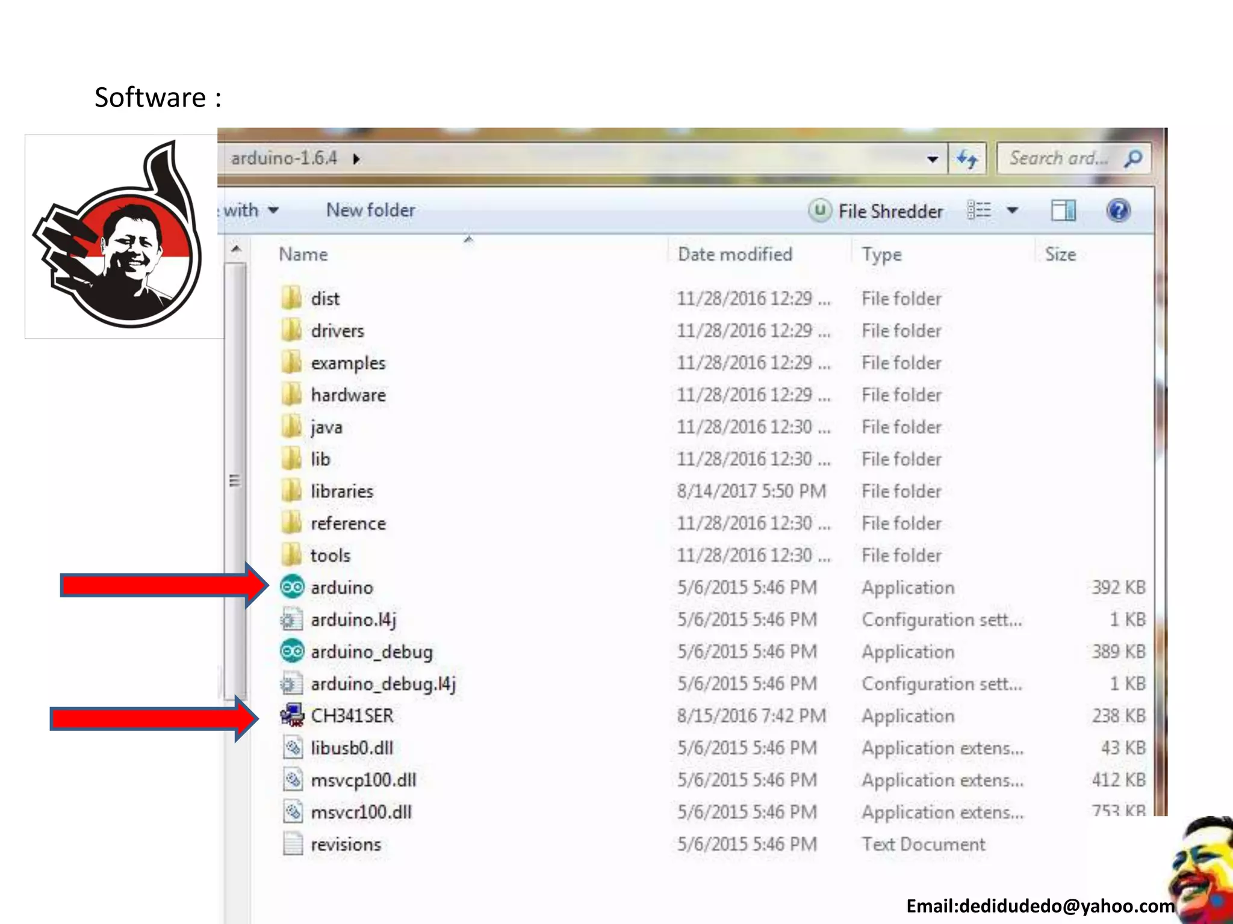Image resolution: width=1233 pixels, height=924 pixels.
Task: Open the view options dropdown arrow
Action: [1013, 211]
